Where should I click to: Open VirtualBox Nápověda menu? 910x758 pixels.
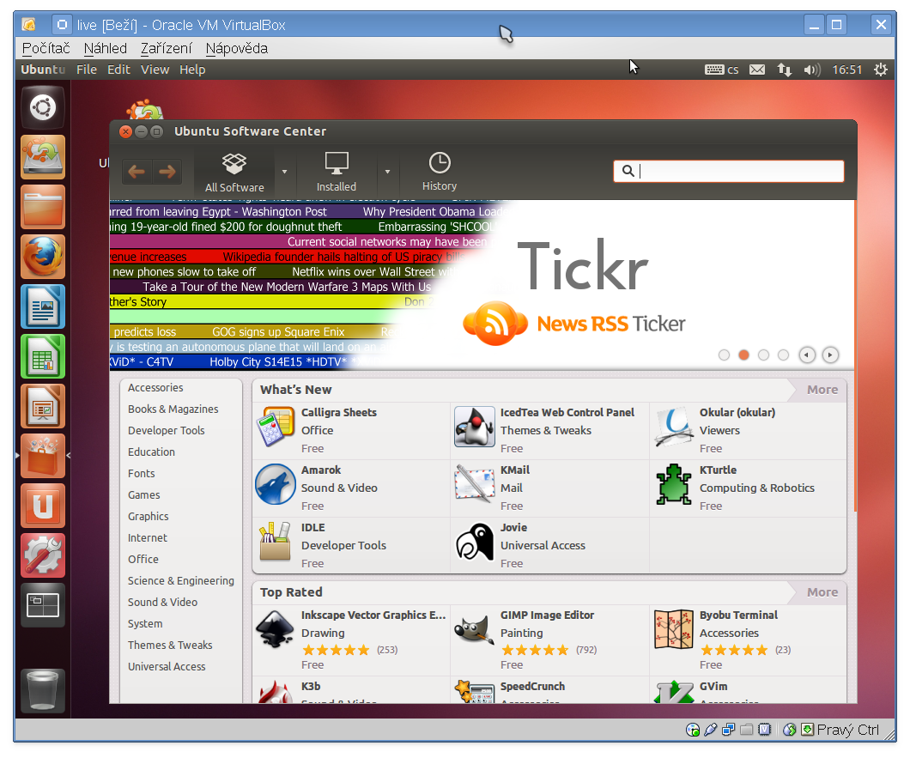(237, 48)
